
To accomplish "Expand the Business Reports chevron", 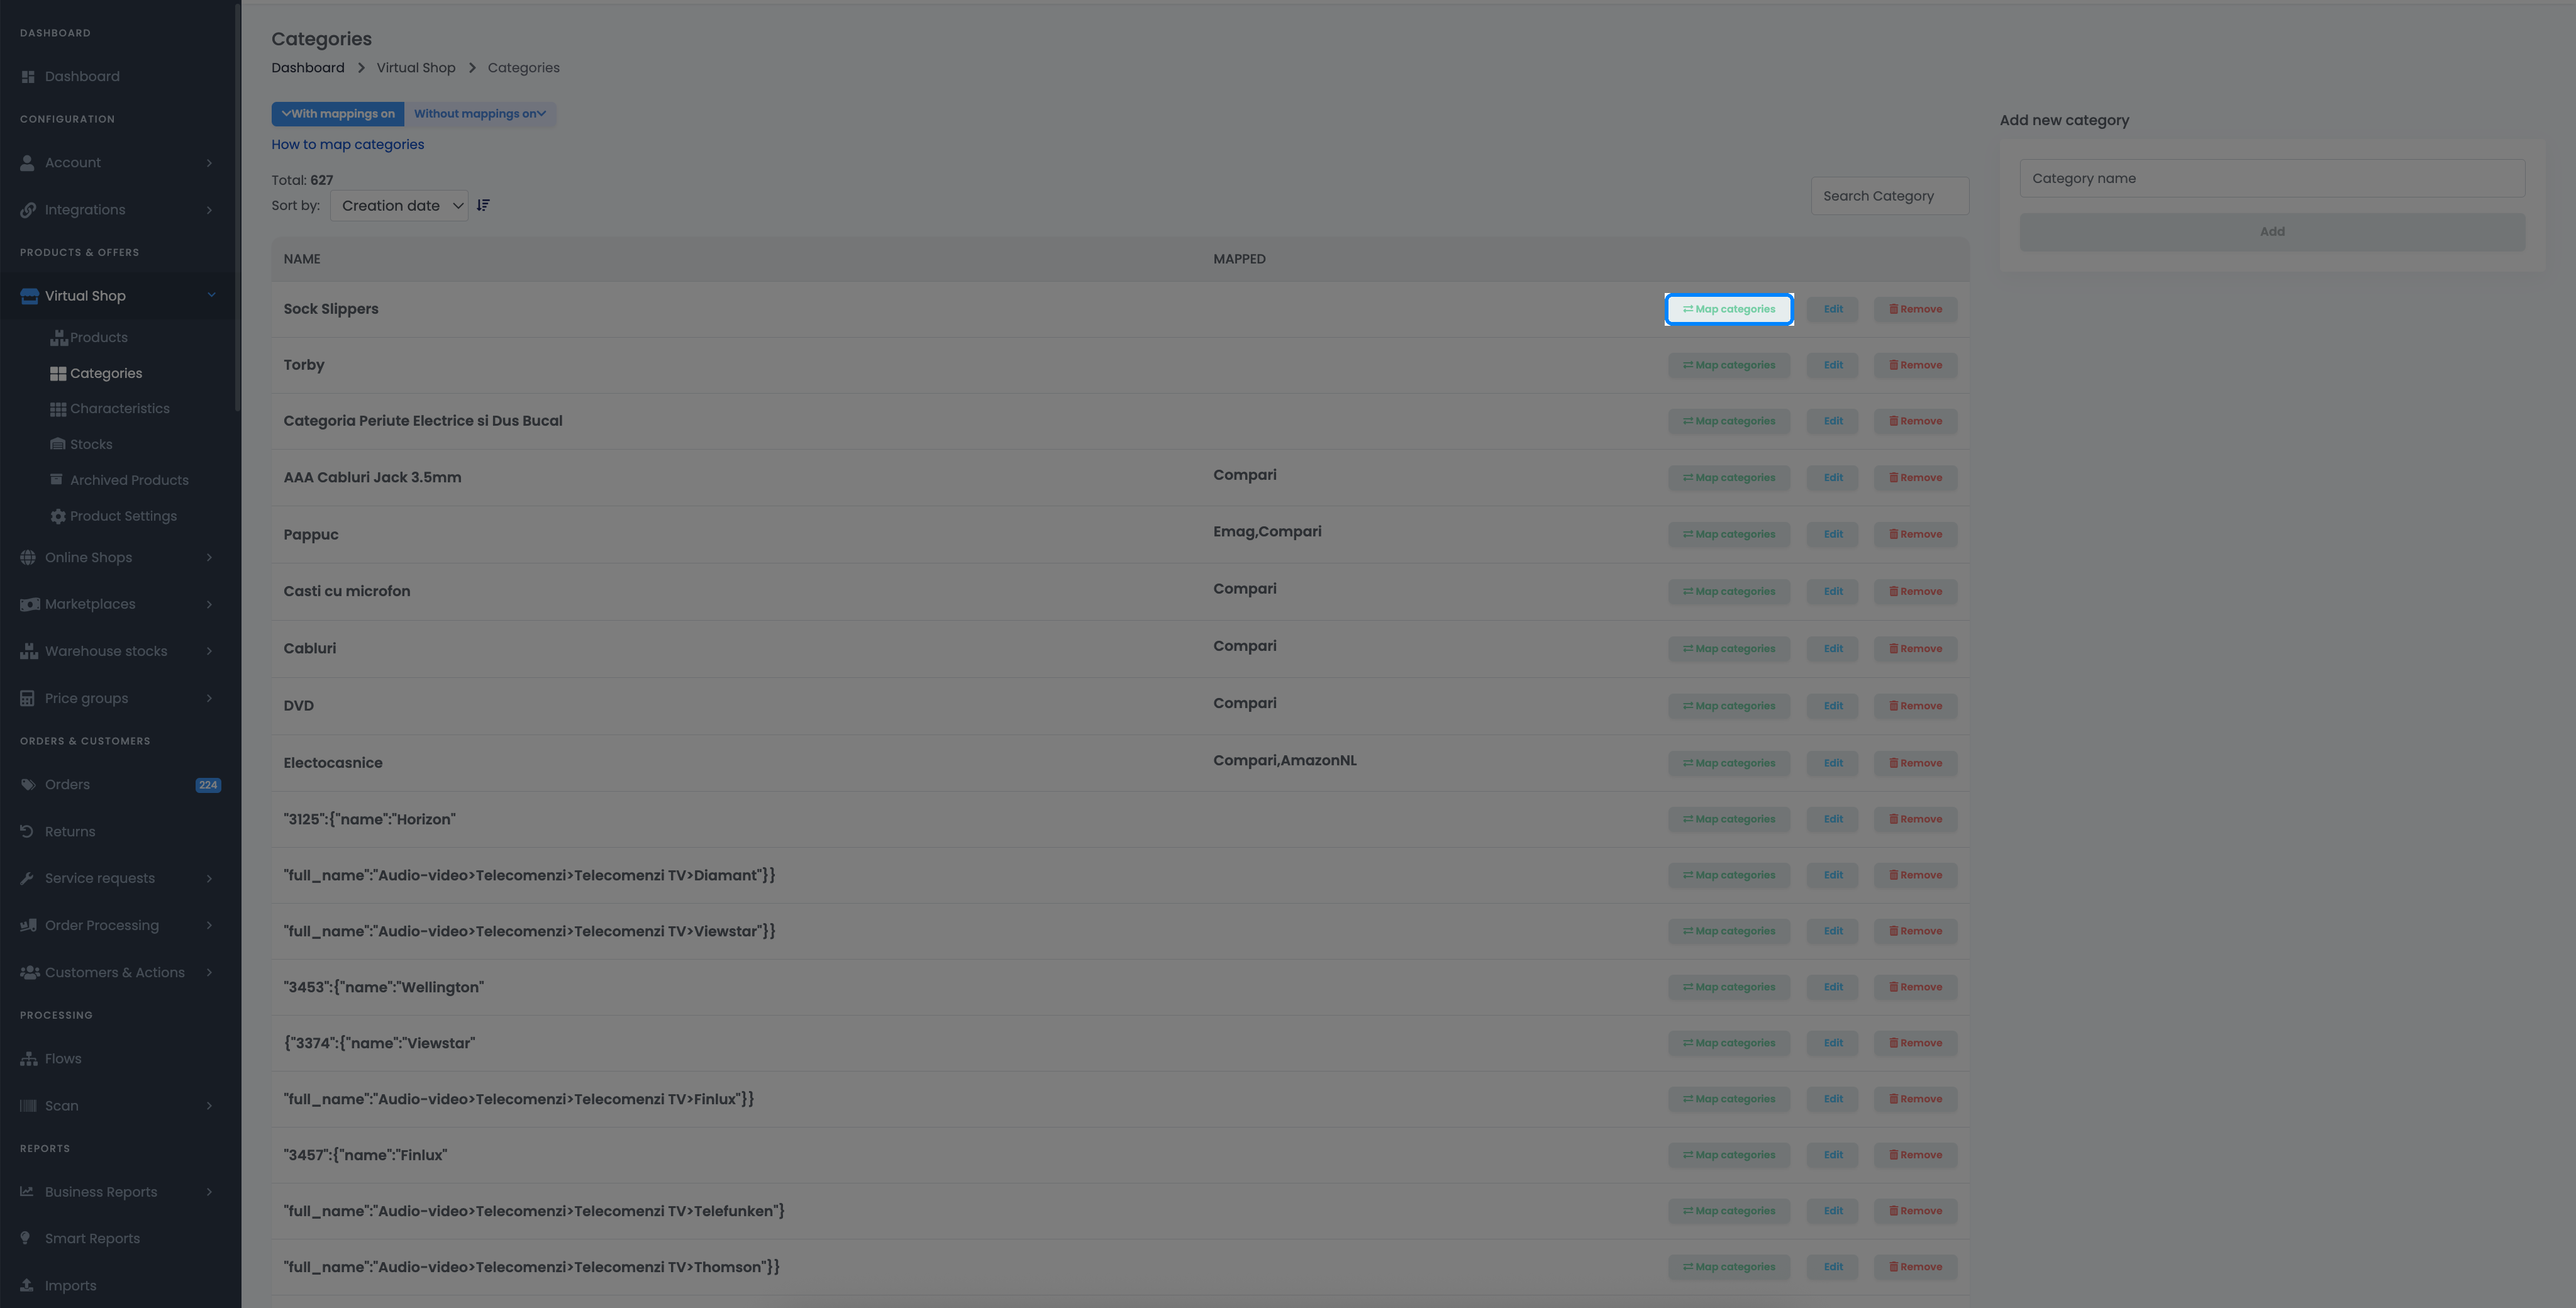I will pos(209,1192).
